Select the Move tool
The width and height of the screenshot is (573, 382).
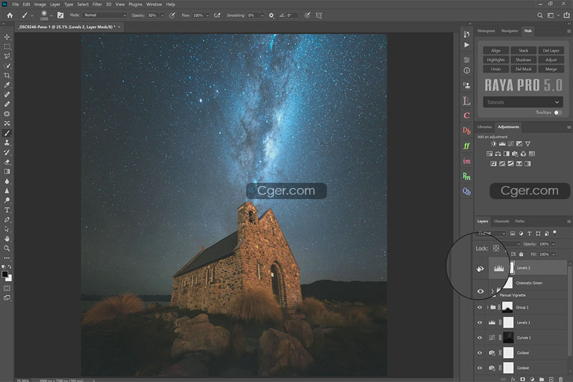tap(7, 37)
